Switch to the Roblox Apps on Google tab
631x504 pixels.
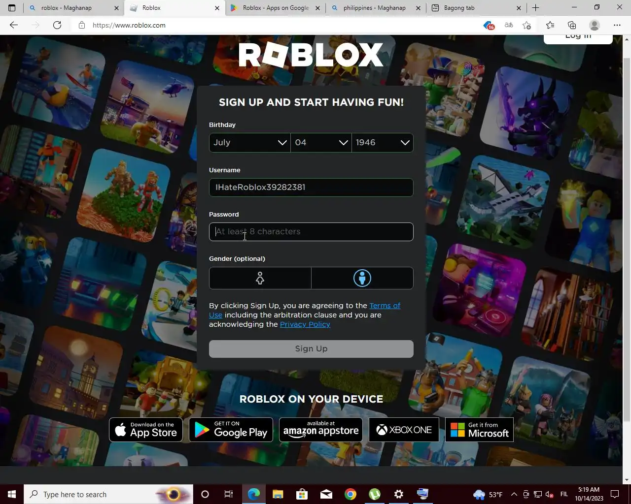point(276,8)
